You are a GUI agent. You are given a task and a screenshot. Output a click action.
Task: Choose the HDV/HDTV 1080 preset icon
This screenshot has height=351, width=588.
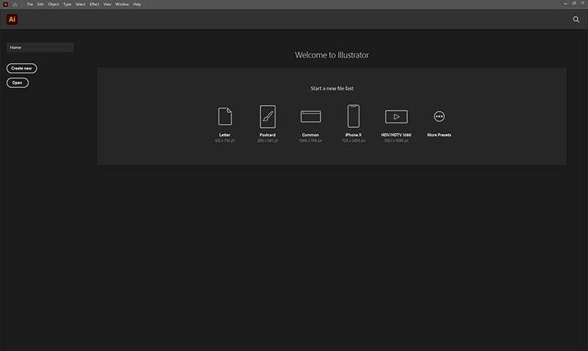point(396,117)
